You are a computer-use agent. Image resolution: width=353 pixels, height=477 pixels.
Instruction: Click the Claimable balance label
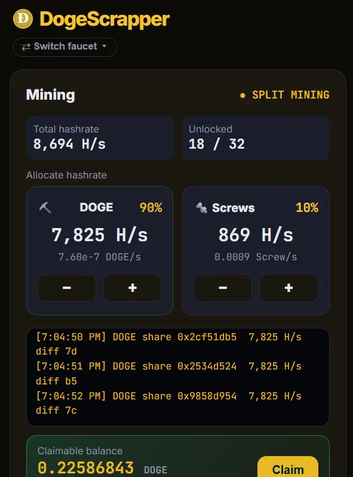click(x=80, y=451)
